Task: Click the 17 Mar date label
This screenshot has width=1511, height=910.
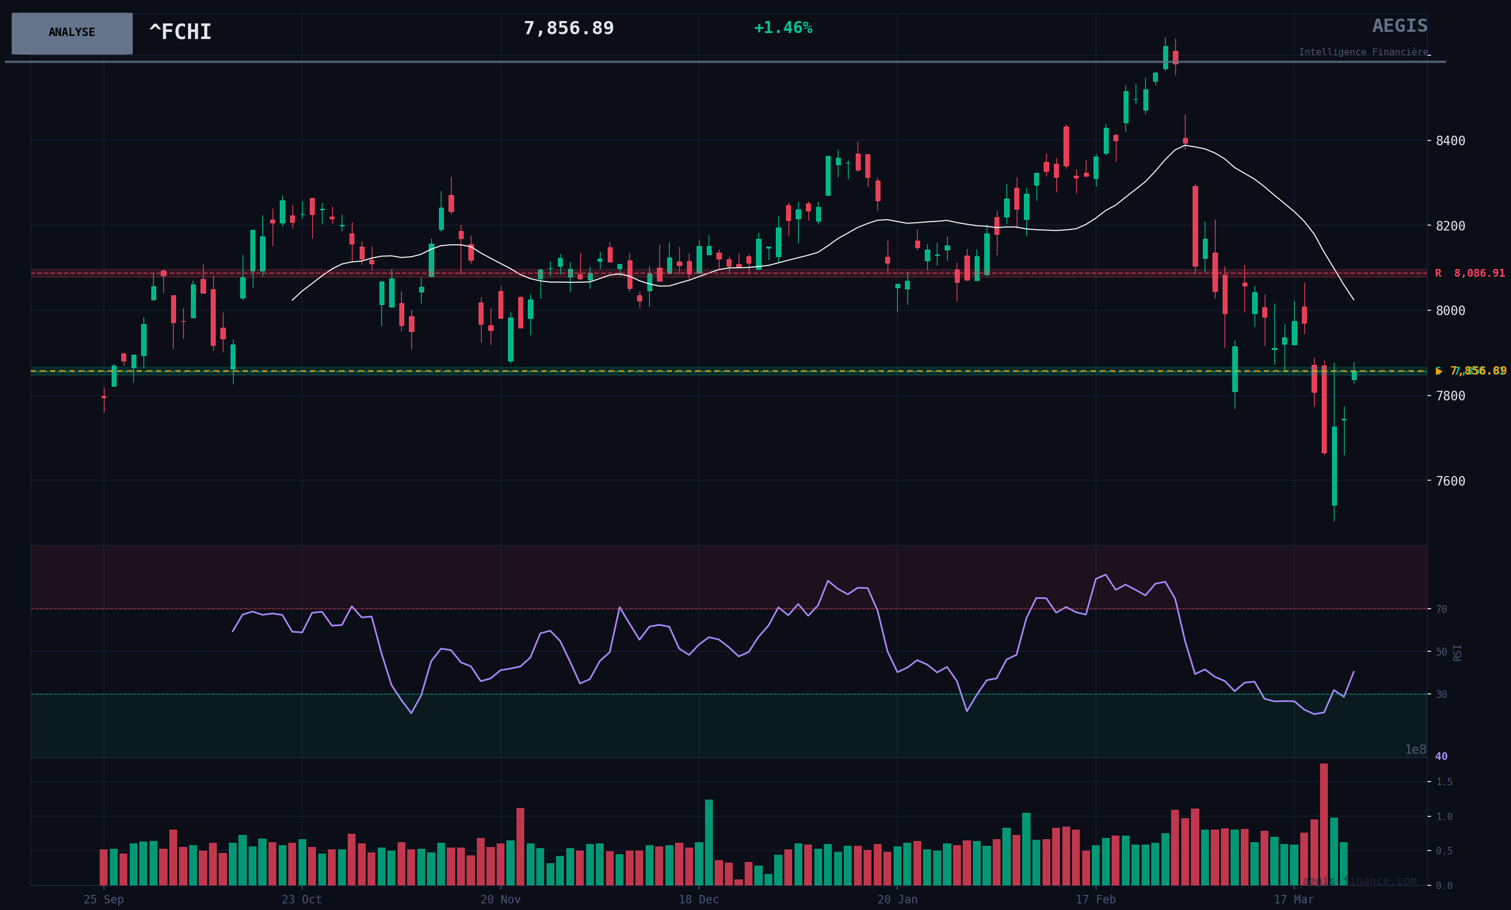Action: pos(1294,900)
